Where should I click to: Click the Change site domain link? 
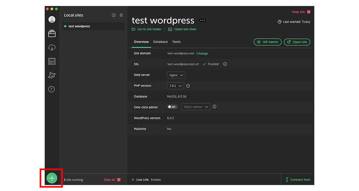[202, 53]
